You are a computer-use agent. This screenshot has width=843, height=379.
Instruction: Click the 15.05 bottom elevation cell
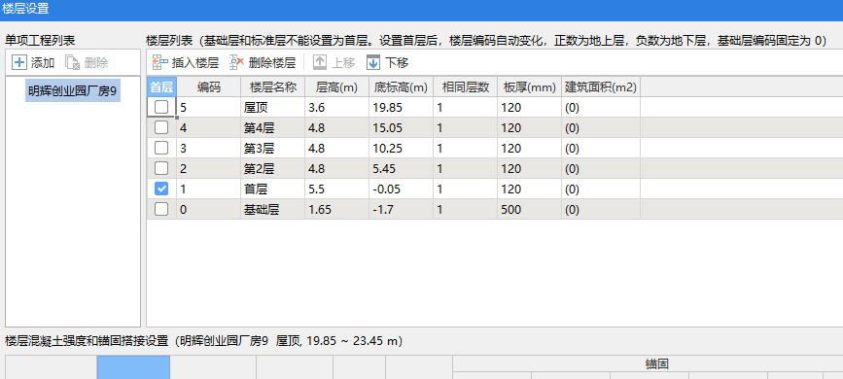(401, 127)
